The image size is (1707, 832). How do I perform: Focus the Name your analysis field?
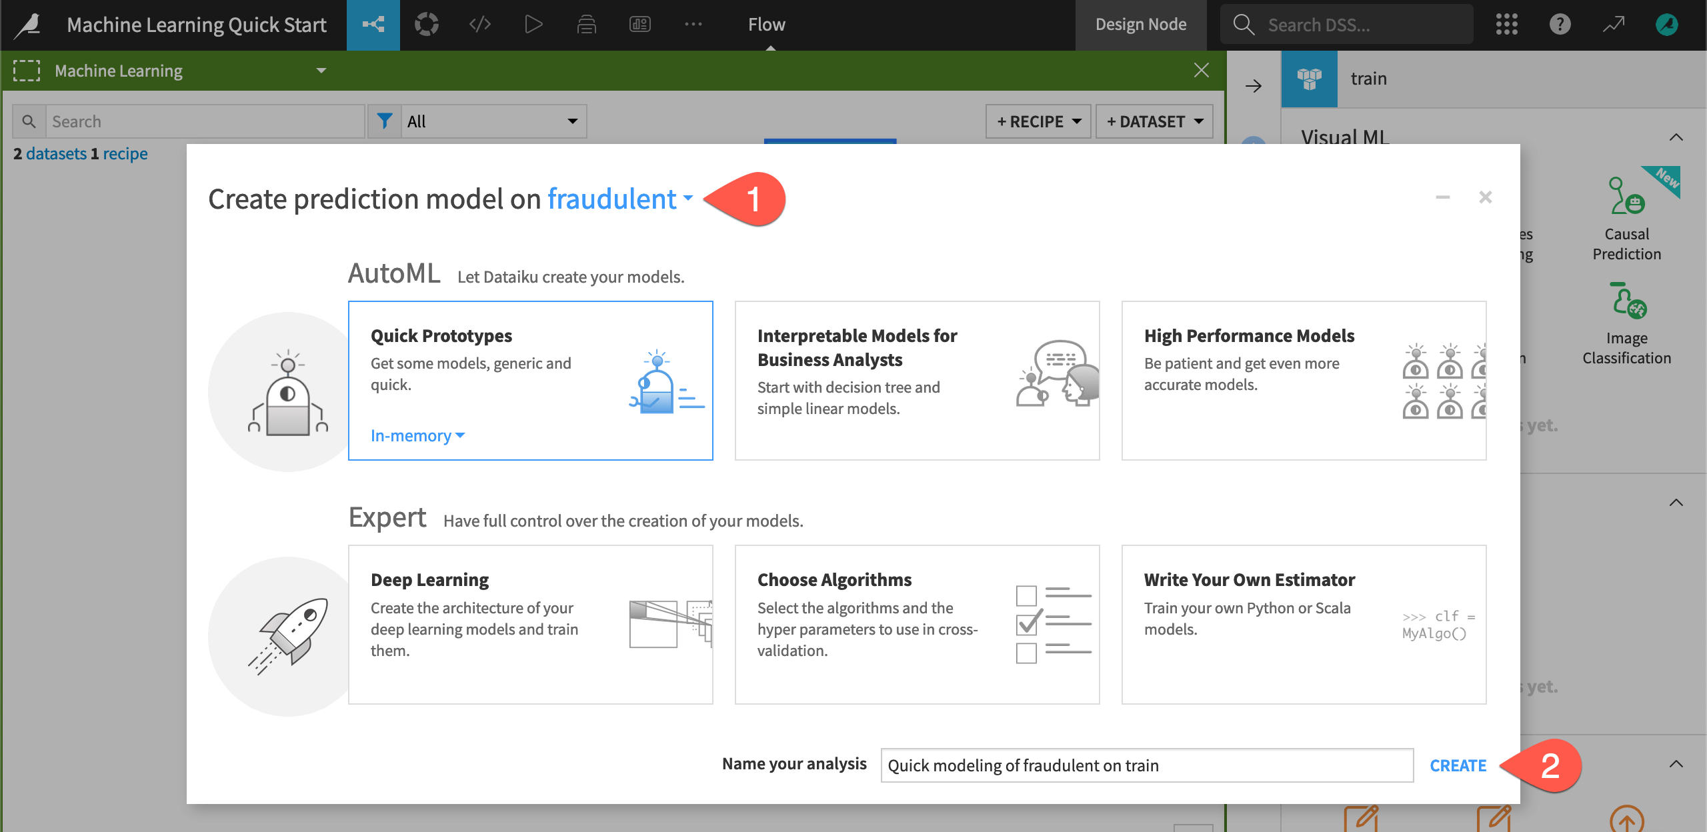1147,765
